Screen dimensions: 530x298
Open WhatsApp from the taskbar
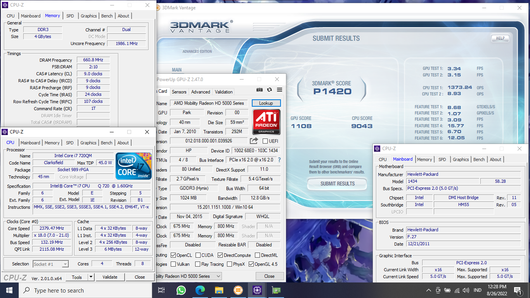[181, 290]
